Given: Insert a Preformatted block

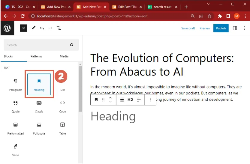Looking at the screenshot, I should (16, 129).
